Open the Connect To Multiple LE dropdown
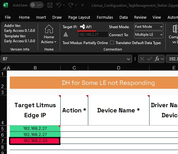Image resolution: width=178 pixels, height=154 pixels. tap(149, 35)
